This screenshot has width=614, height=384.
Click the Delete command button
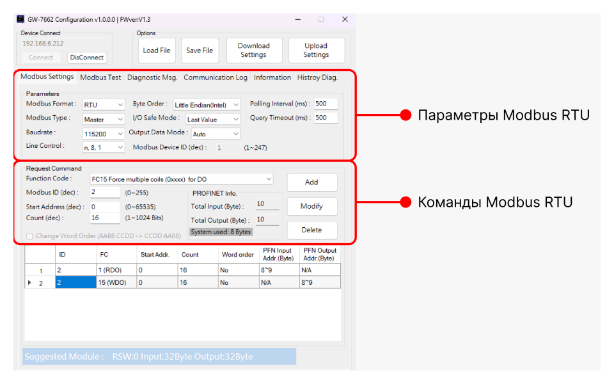pos(311,230)
